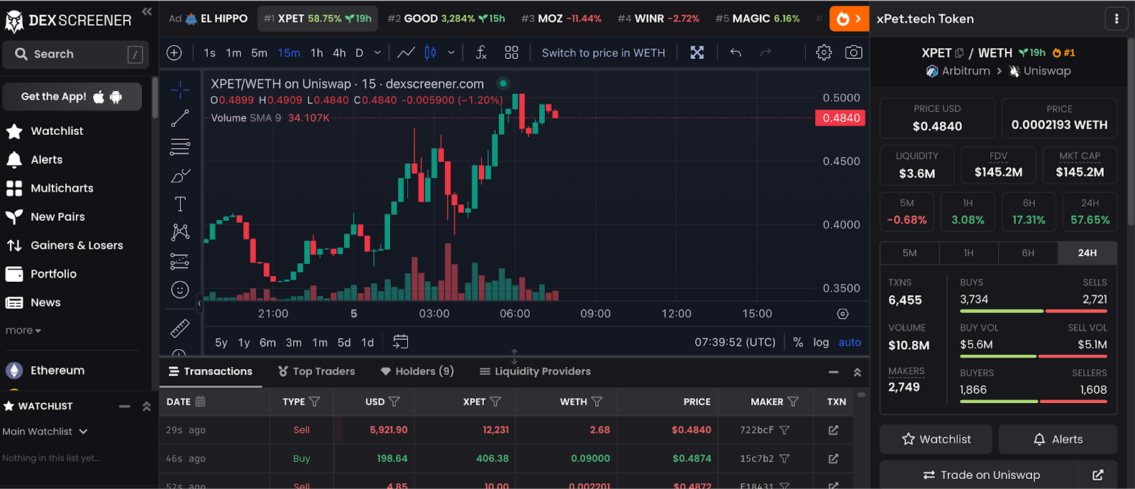This screenshot has height=489, width=1135.
Task: Click the Get the App button
Action: 72,97
